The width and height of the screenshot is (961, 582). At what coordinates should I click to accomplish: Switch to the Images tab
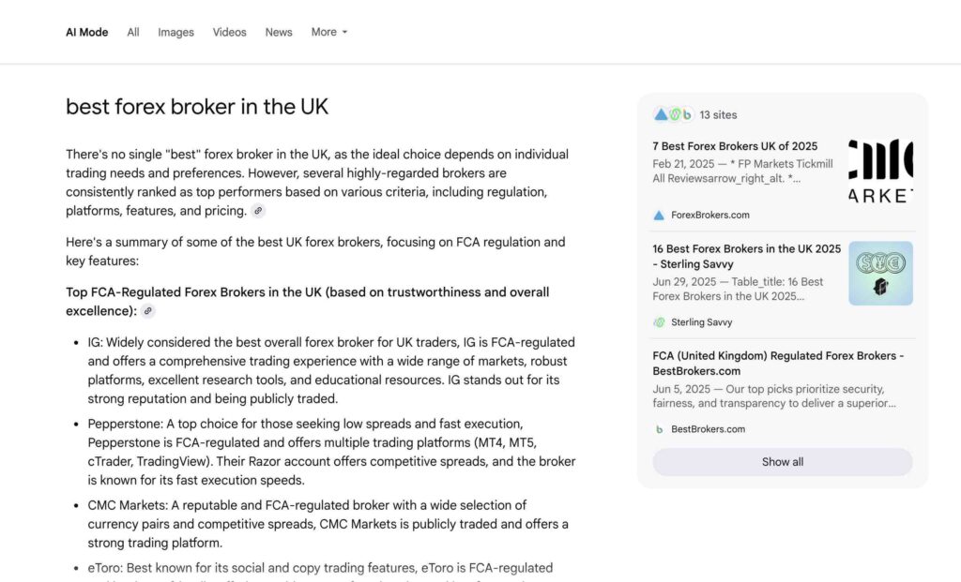(175, 31)
